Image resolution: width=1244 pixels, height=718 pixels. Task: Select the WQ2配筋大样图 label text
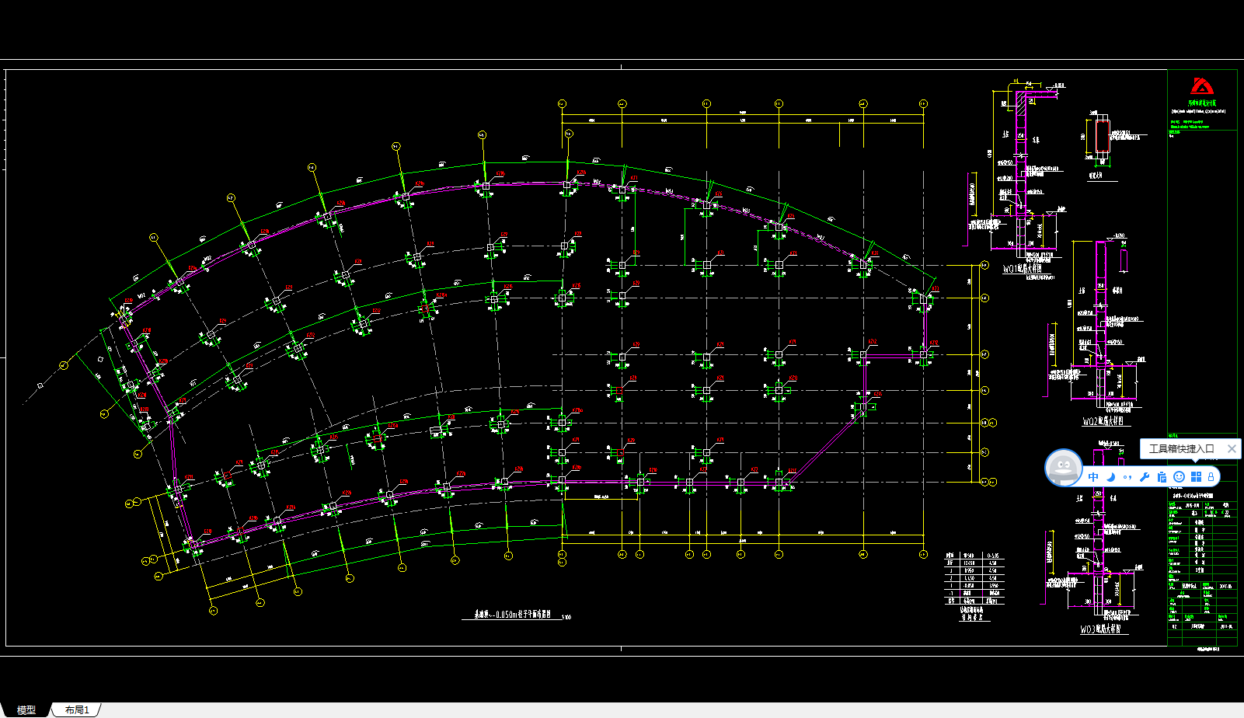(1104, 422)
